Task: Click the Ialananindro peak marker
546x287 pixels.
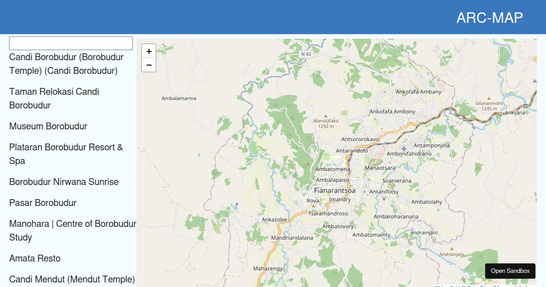Action: (x=489, y=98)
